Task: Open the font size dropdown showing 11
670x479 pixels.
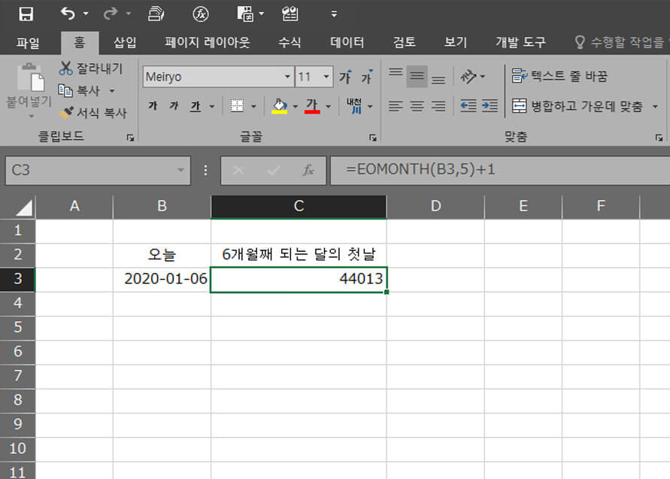Action: (327, 76)
